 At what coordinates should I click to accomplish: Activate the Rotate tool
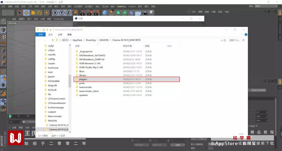(40, 13)
